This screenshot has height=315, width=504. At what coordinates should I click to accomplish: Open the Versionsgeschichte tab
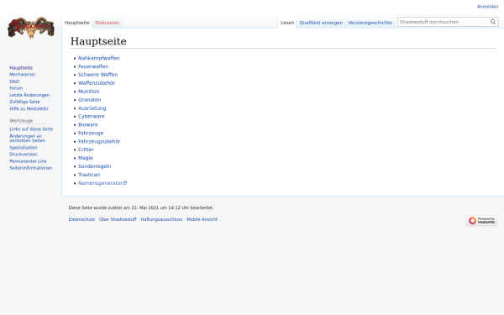370,23
